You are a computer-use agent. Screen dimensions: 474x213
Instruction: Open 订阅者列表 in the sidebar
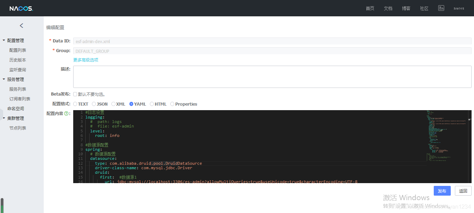pyautogui.click(x=20, y=99)
